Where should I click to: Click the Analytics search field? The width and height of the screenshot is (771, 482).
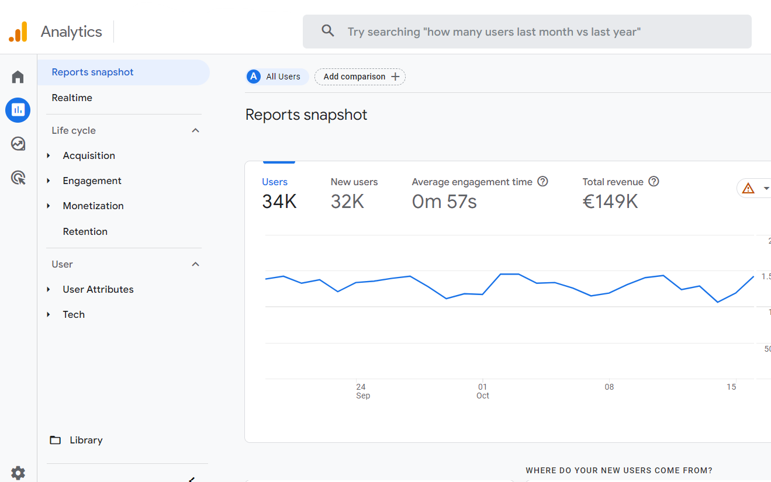[x=526, y=32]
